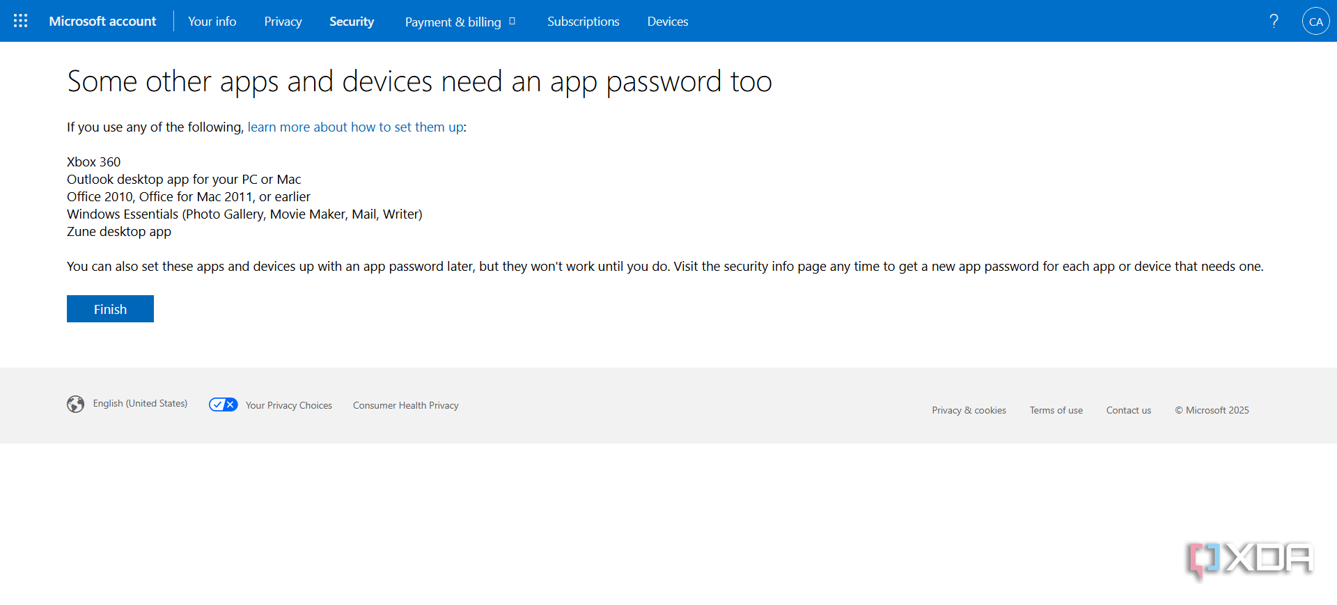
Task: Open Terms of use footer link
Action: pyautogui.click(x=1056, y=410)
